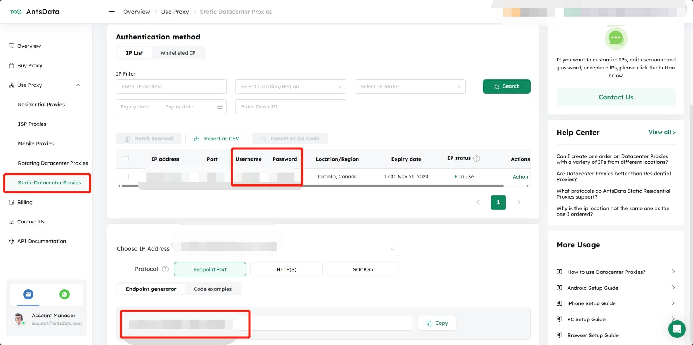Viewport: 693px width, 345px height.
Task: Go to next page arrow
Action: [519, 203]
